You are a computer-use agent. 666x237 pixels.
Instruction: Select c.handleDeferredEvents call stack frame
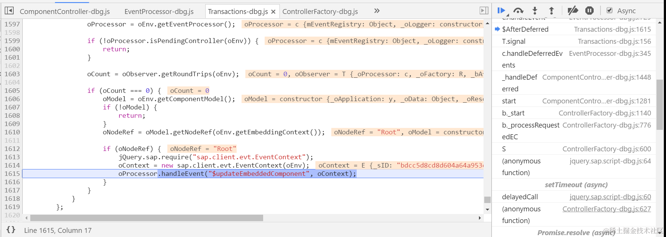(574, 59)
